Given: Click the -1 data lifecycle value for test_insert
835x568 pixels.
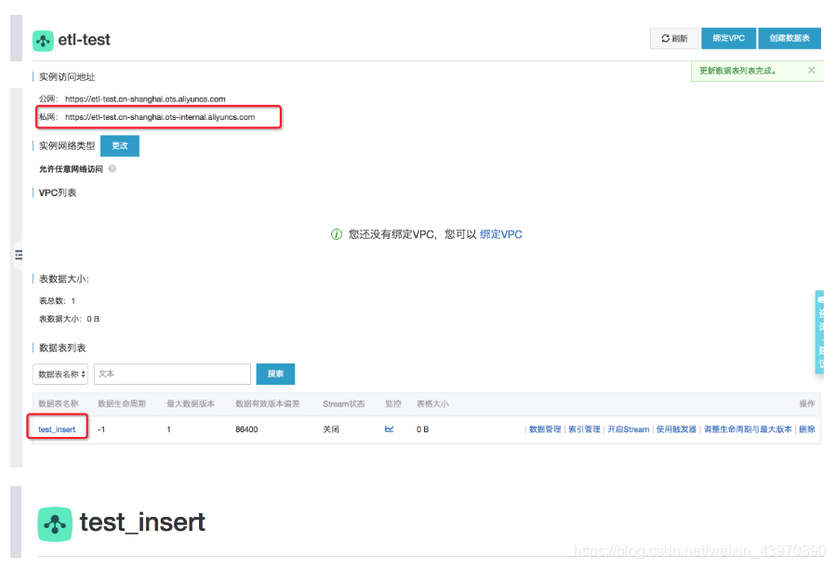Looking at the screenshot, I should [101, 429].
